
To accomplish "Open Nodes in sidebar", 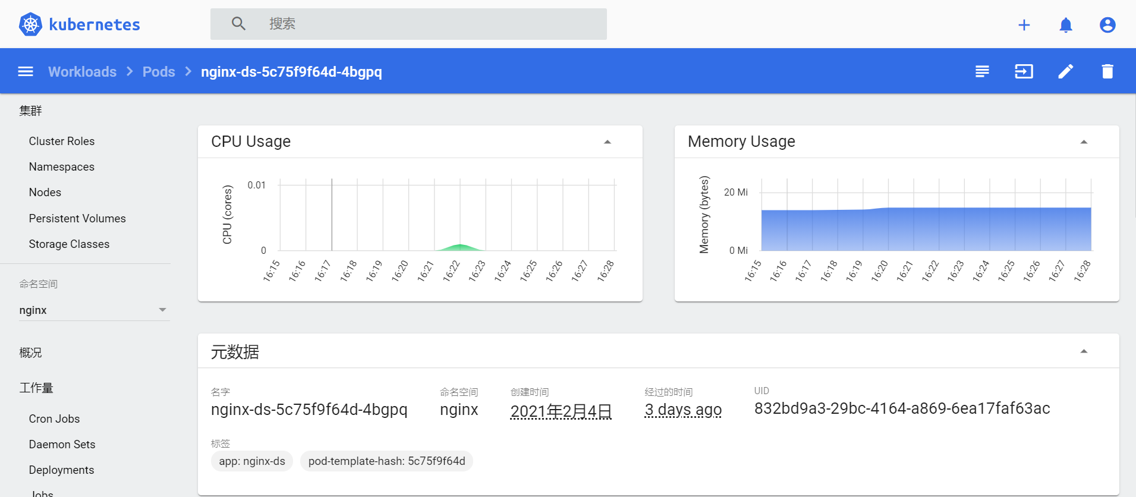I will [45, 193].
